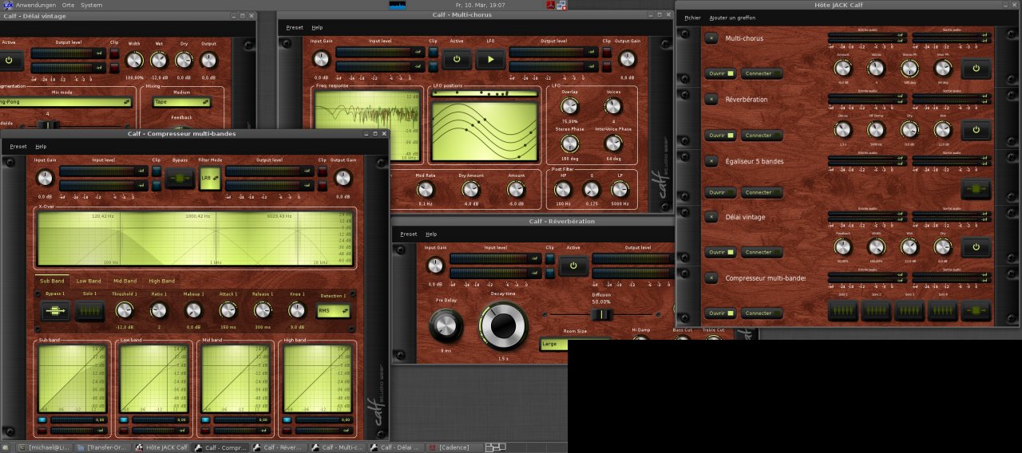Toggle Égaliseur 5 bandes bypass in JACK host
This screenshot has width=1022, height=453.
976,189
